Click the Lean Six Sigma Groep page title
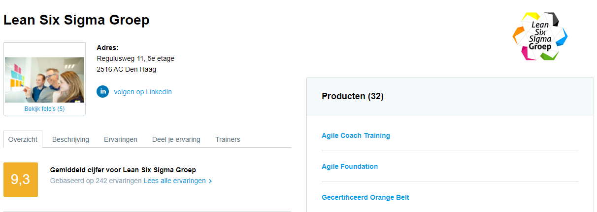 pos(76,20)
